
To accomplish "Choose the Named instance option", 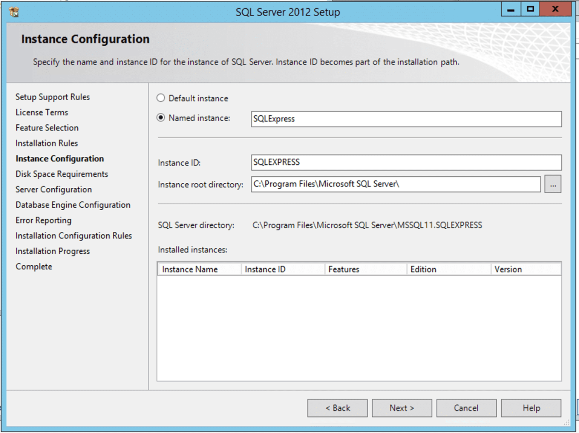I will [161, 118].
